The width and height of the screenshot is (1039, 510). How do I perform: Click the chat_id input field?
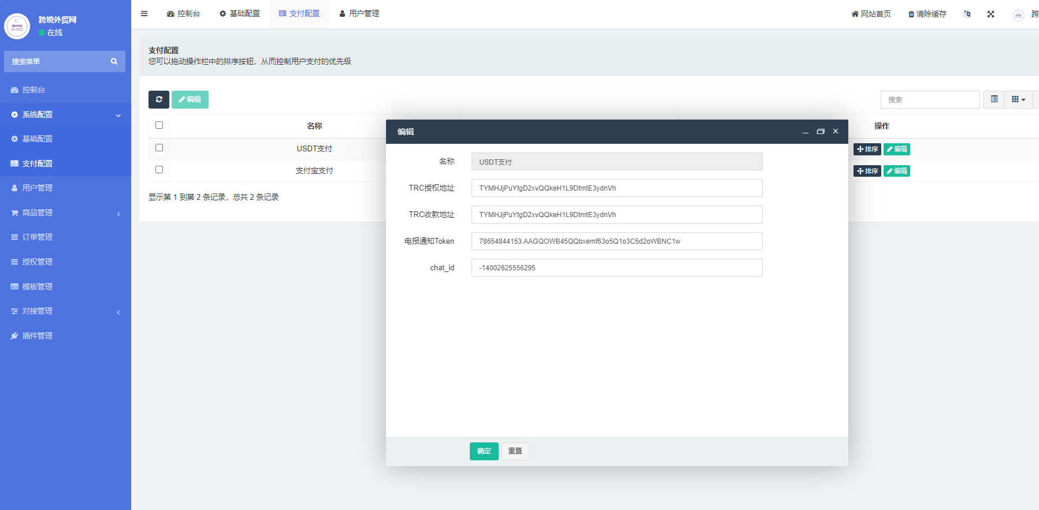[x=617, y=268]
